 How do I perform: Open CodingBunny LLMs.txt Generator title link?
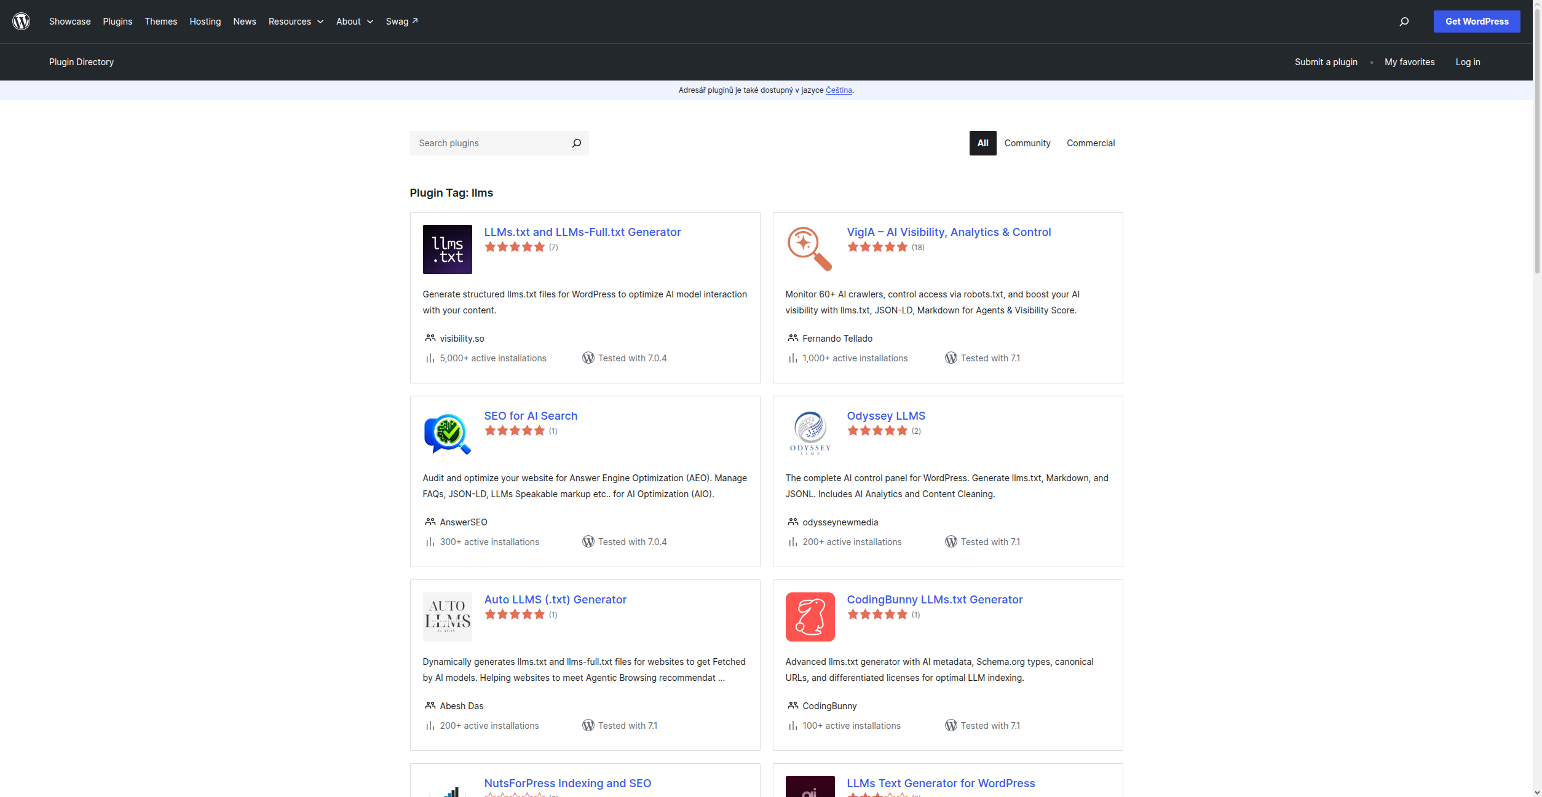[x=935, y=600]
